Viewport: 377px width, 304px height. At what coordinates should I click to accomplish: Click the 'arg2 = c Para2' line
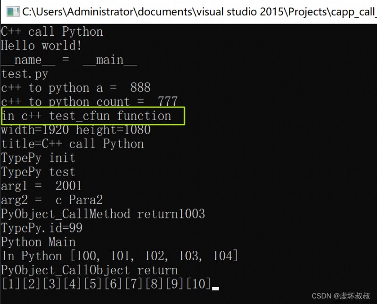click(x=52, y=200)
